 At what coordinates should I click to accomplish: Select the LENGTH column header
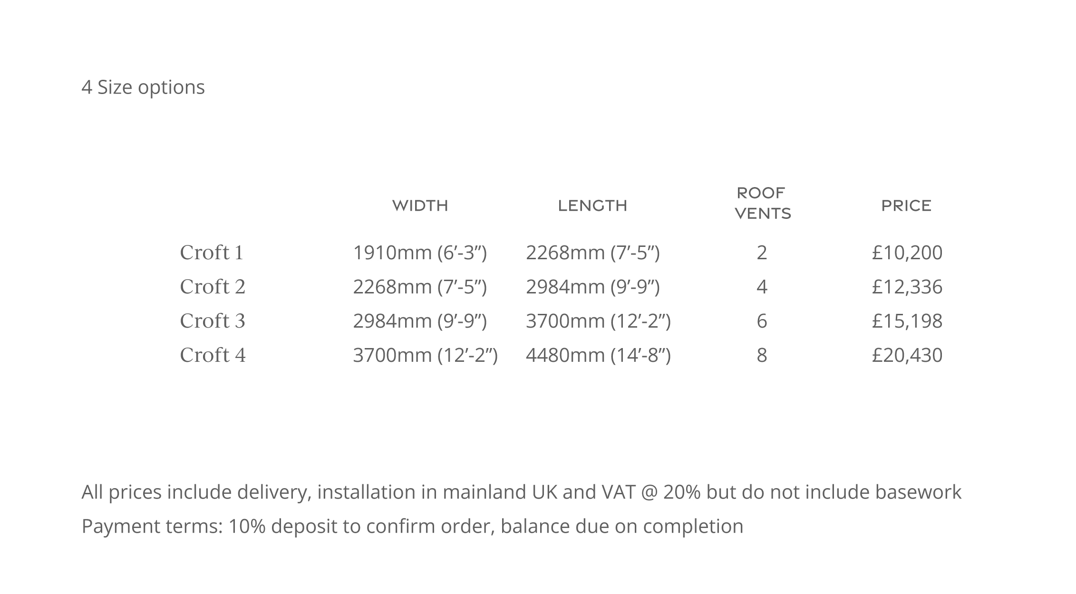point(592,206)
